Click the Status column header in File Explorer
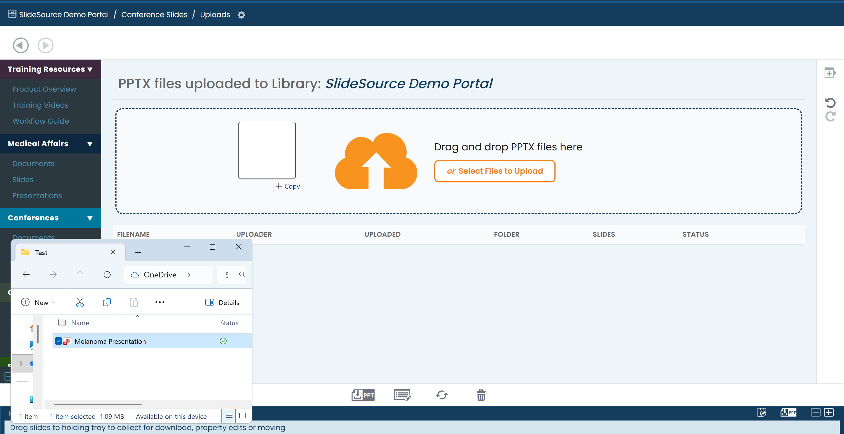 (229, 323)
